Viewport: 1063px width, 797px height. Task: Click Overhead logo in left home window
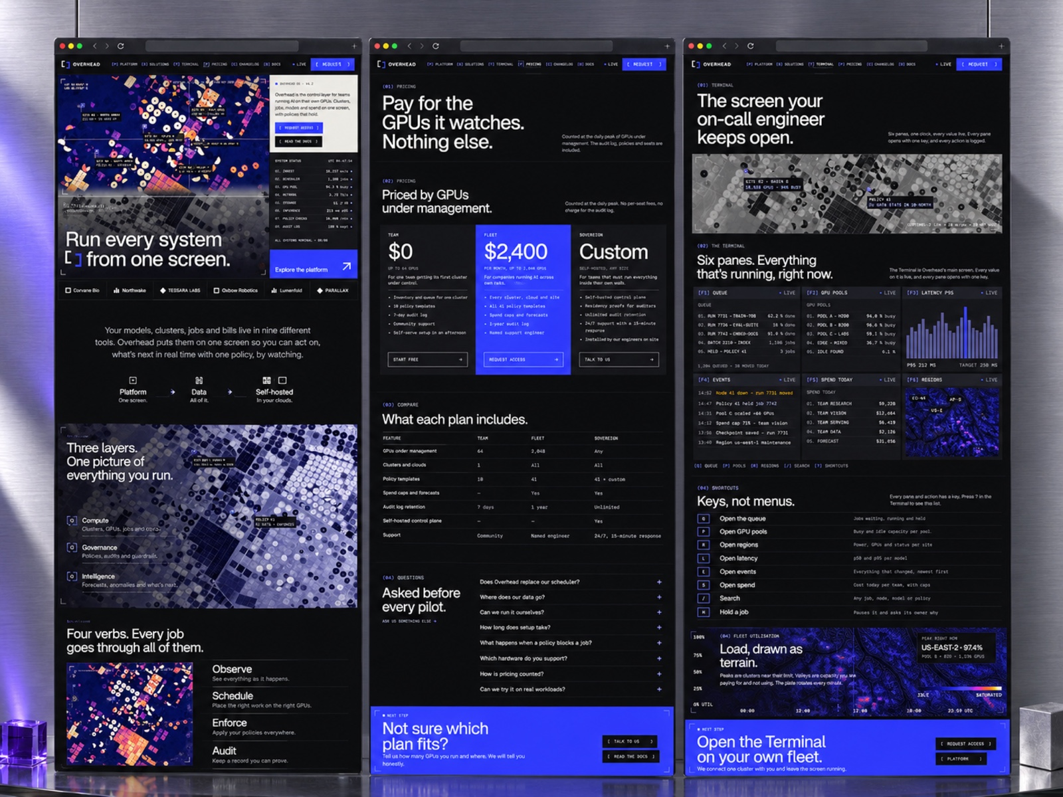(x=80, y=64)
